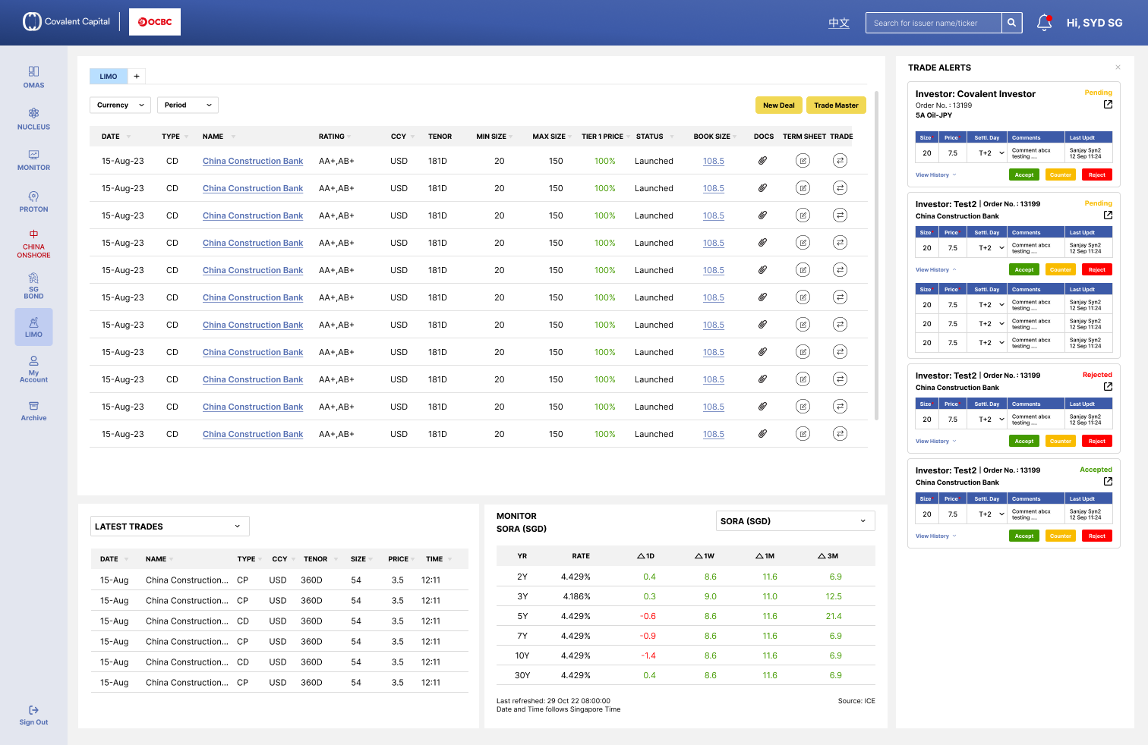Open term sheet icon in first row
This screenshot has height=745, width=1148.
point(803,161)
